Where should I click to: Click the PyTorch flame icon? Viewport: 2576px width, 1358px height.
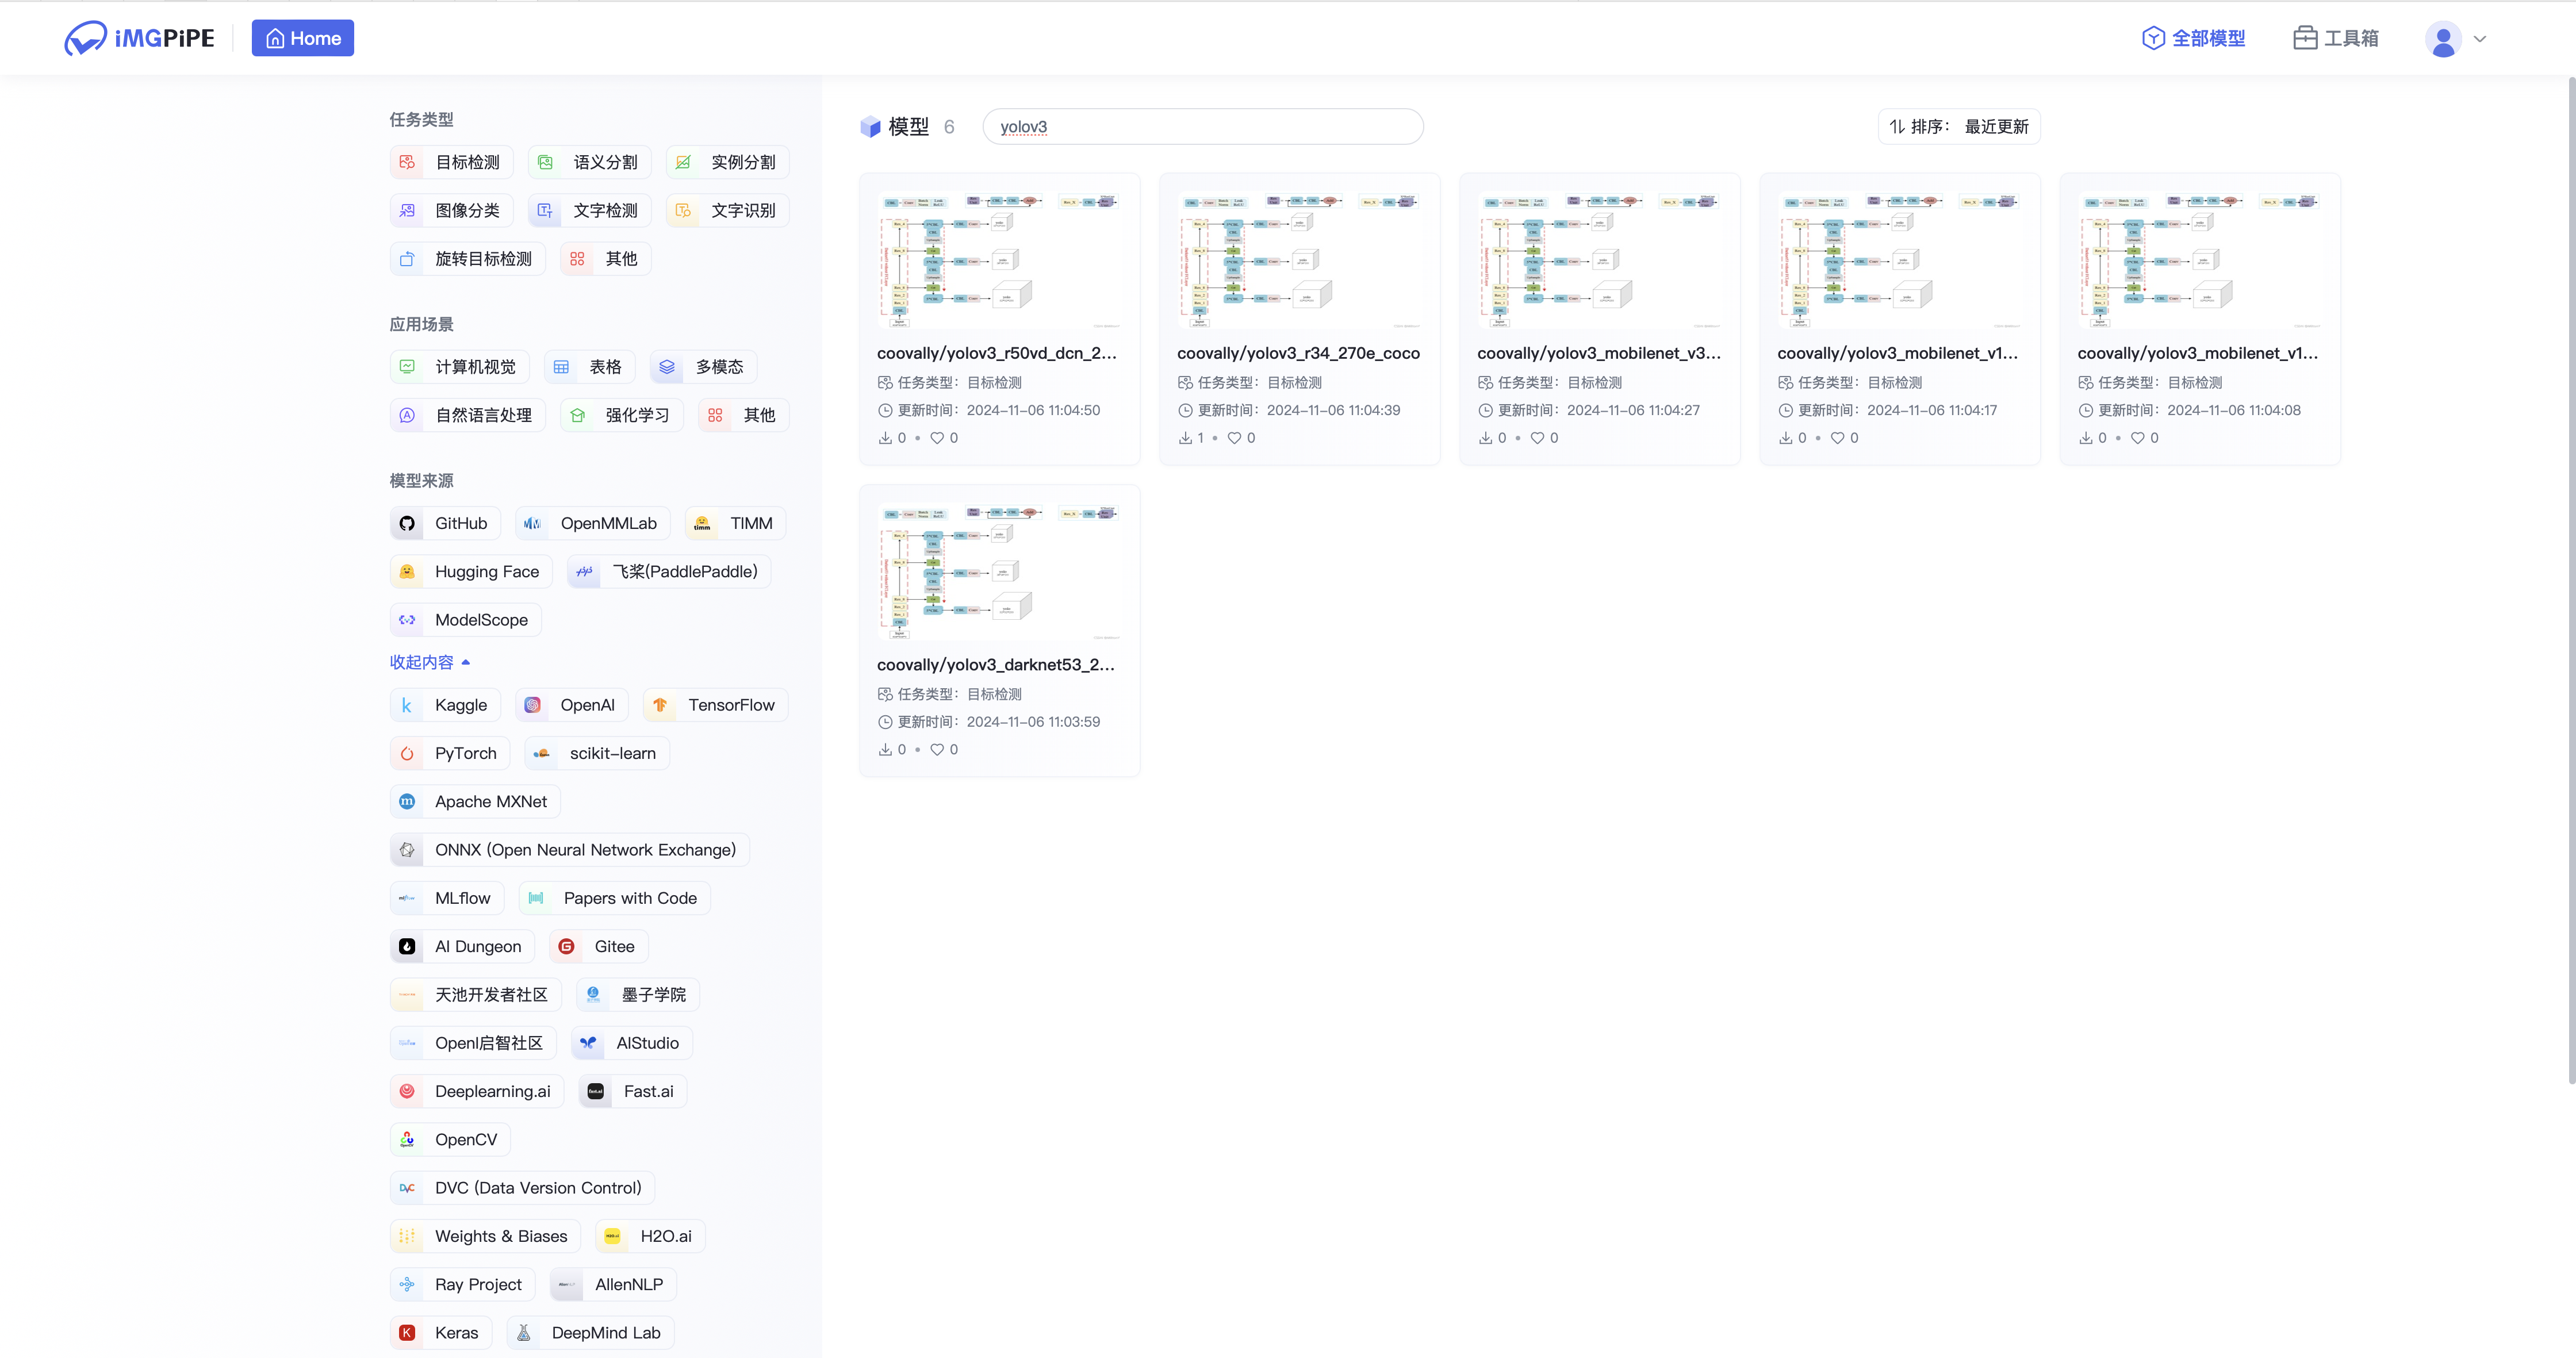click(407, 754)
